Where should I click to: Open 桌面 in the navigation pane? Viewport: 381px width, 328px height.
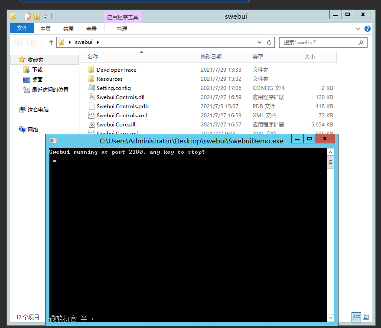pos(37,80)
